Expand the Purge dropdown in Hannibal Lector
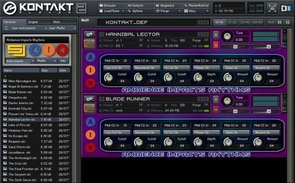Screen dimensions: 295x183 pos(199,40)
